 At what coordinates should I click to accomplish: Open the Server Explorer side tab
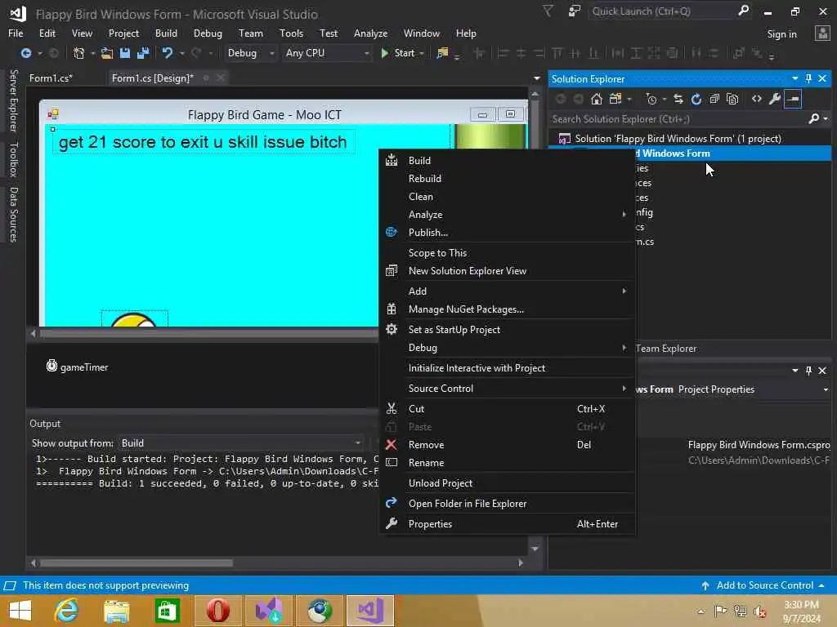(13, 100)
